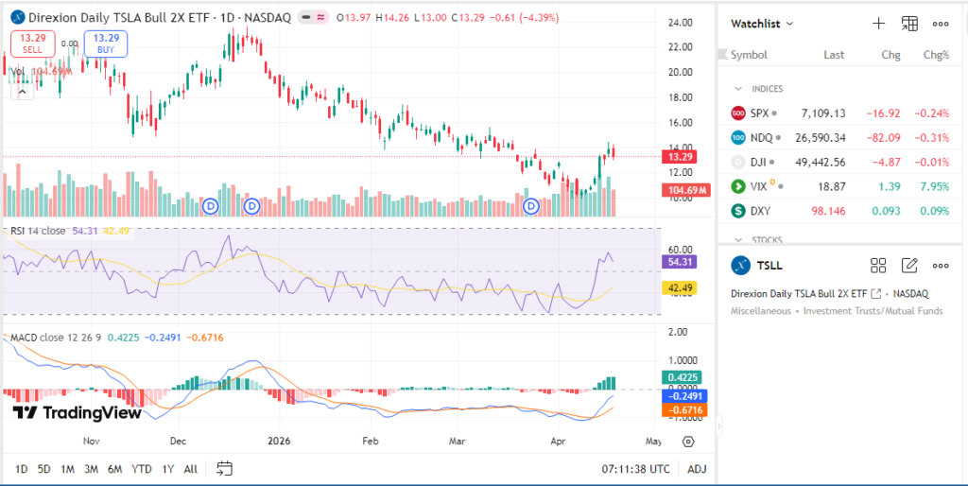Toggle the ADJ adjusted data setting
This screenshot has width=968, height=486.
[x=696, y=469]
